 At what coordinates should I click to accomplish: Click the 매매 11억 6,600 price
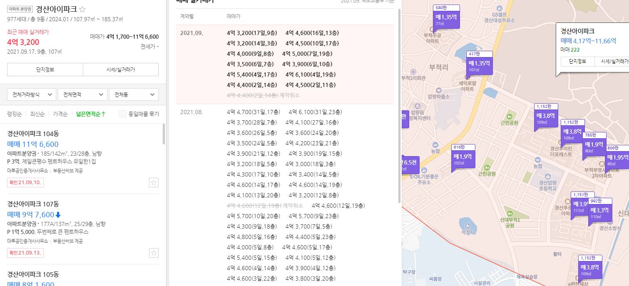click(x=33, y=144)
